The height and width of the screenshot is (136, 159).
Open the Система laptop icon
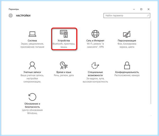[32, 34]
